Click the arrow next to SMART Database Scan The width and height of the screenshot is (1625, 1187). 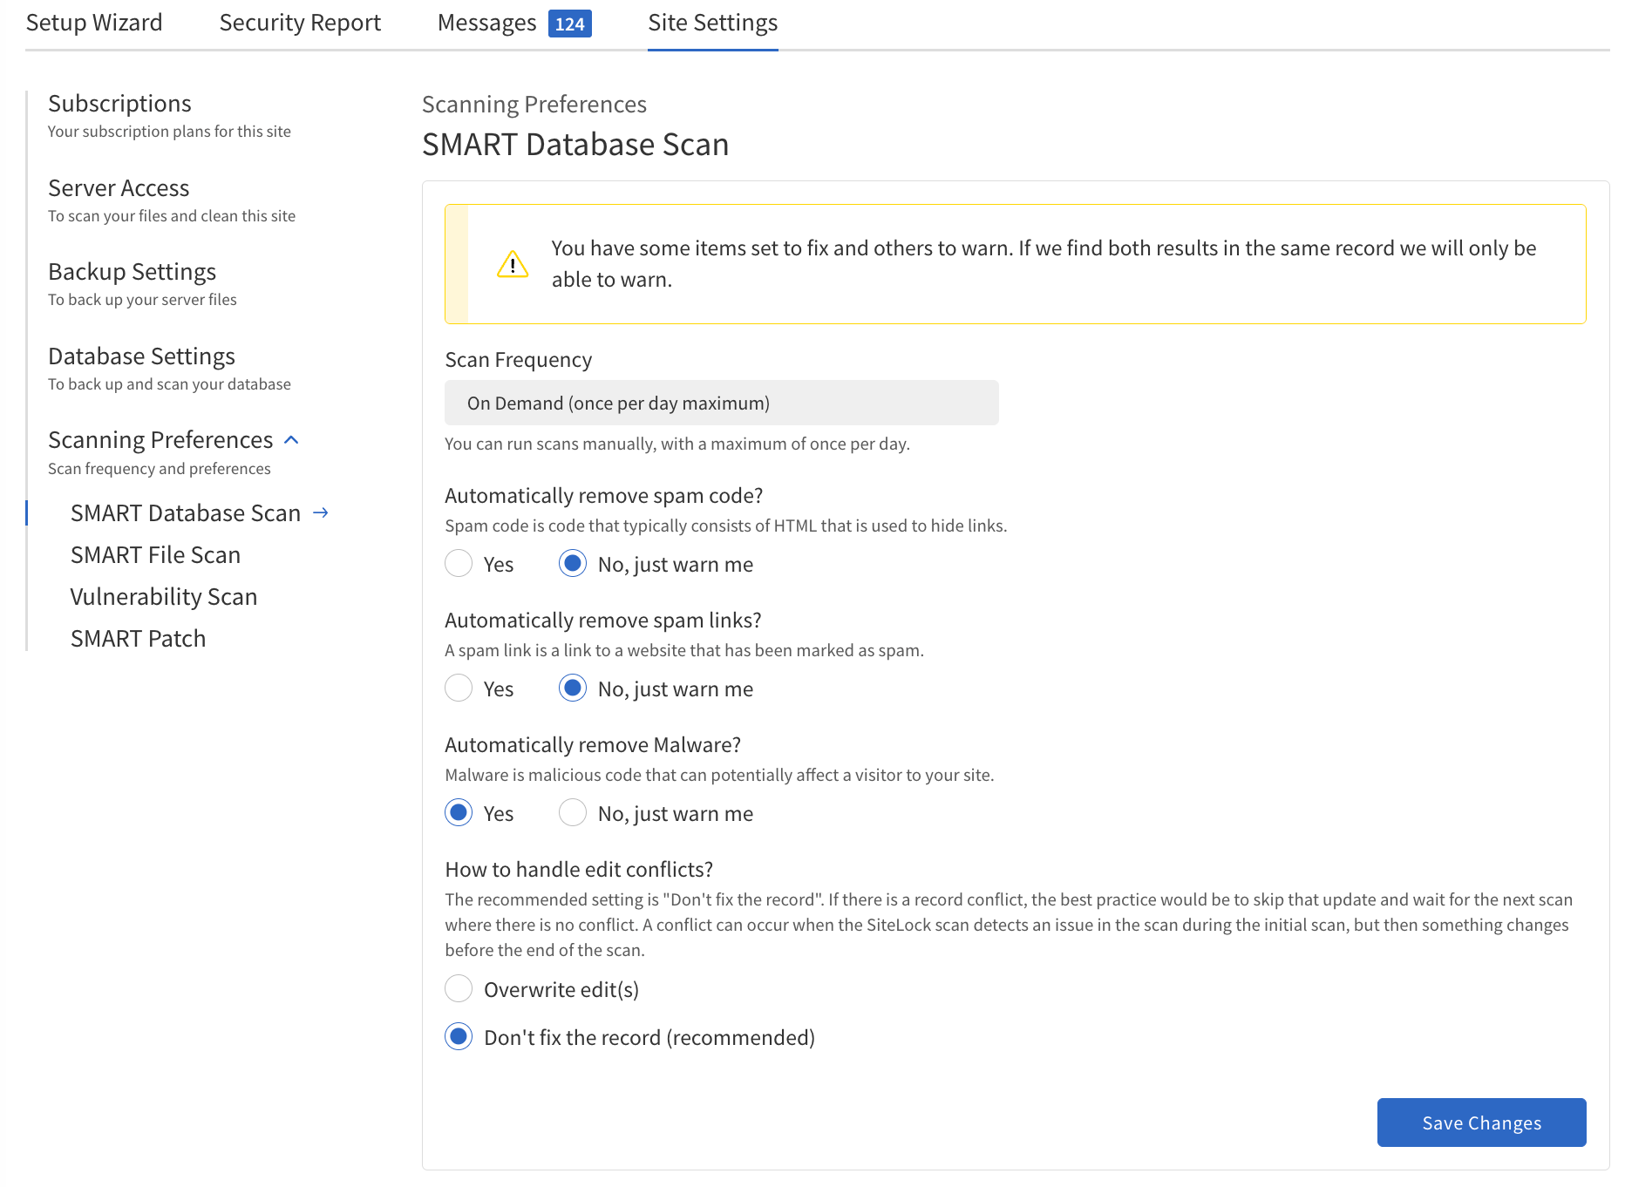click(321, 512)
